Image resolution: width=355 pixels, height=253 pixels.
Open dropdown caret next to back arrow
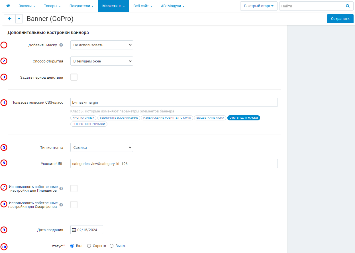(19, 19)
